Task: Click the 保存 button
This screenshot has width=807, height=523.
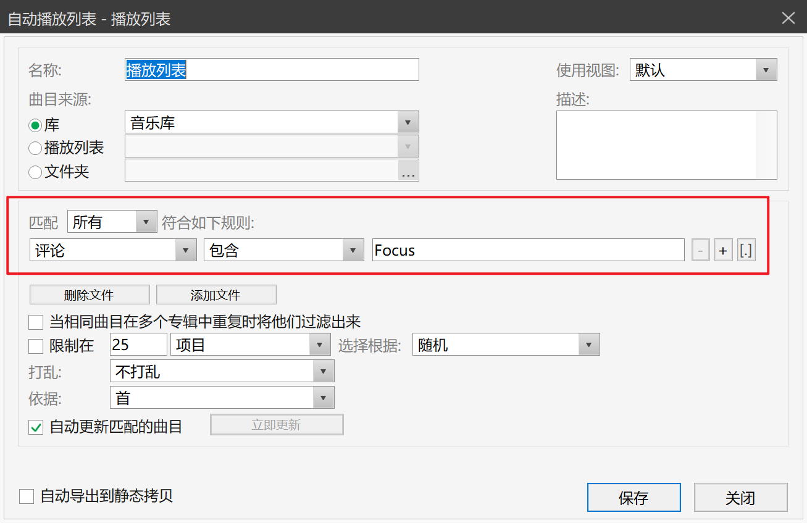Action: tap(633, 498)
